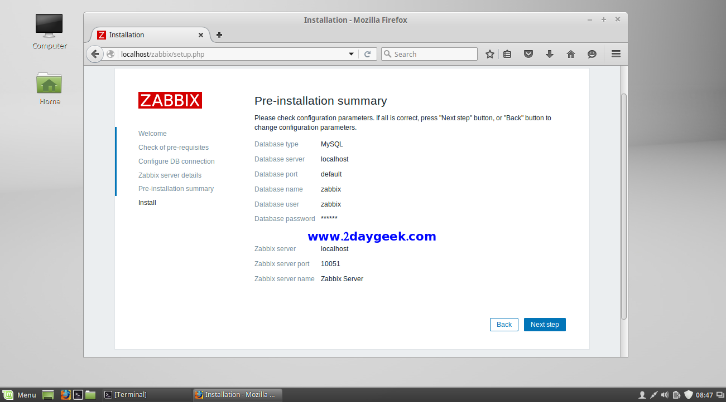This screenshot has height=402, width=726.
Task: Go to Firefox home page icon
Action: 571,54
